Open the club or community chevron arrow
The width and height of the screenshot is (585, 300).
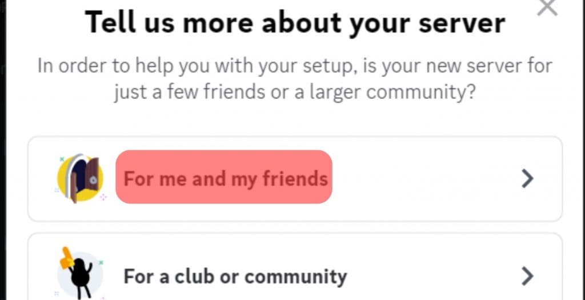(x=527, y=277)
